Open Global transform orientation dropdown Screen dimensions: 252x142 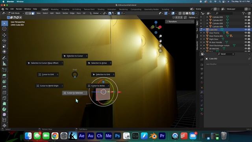coord(95,13)
